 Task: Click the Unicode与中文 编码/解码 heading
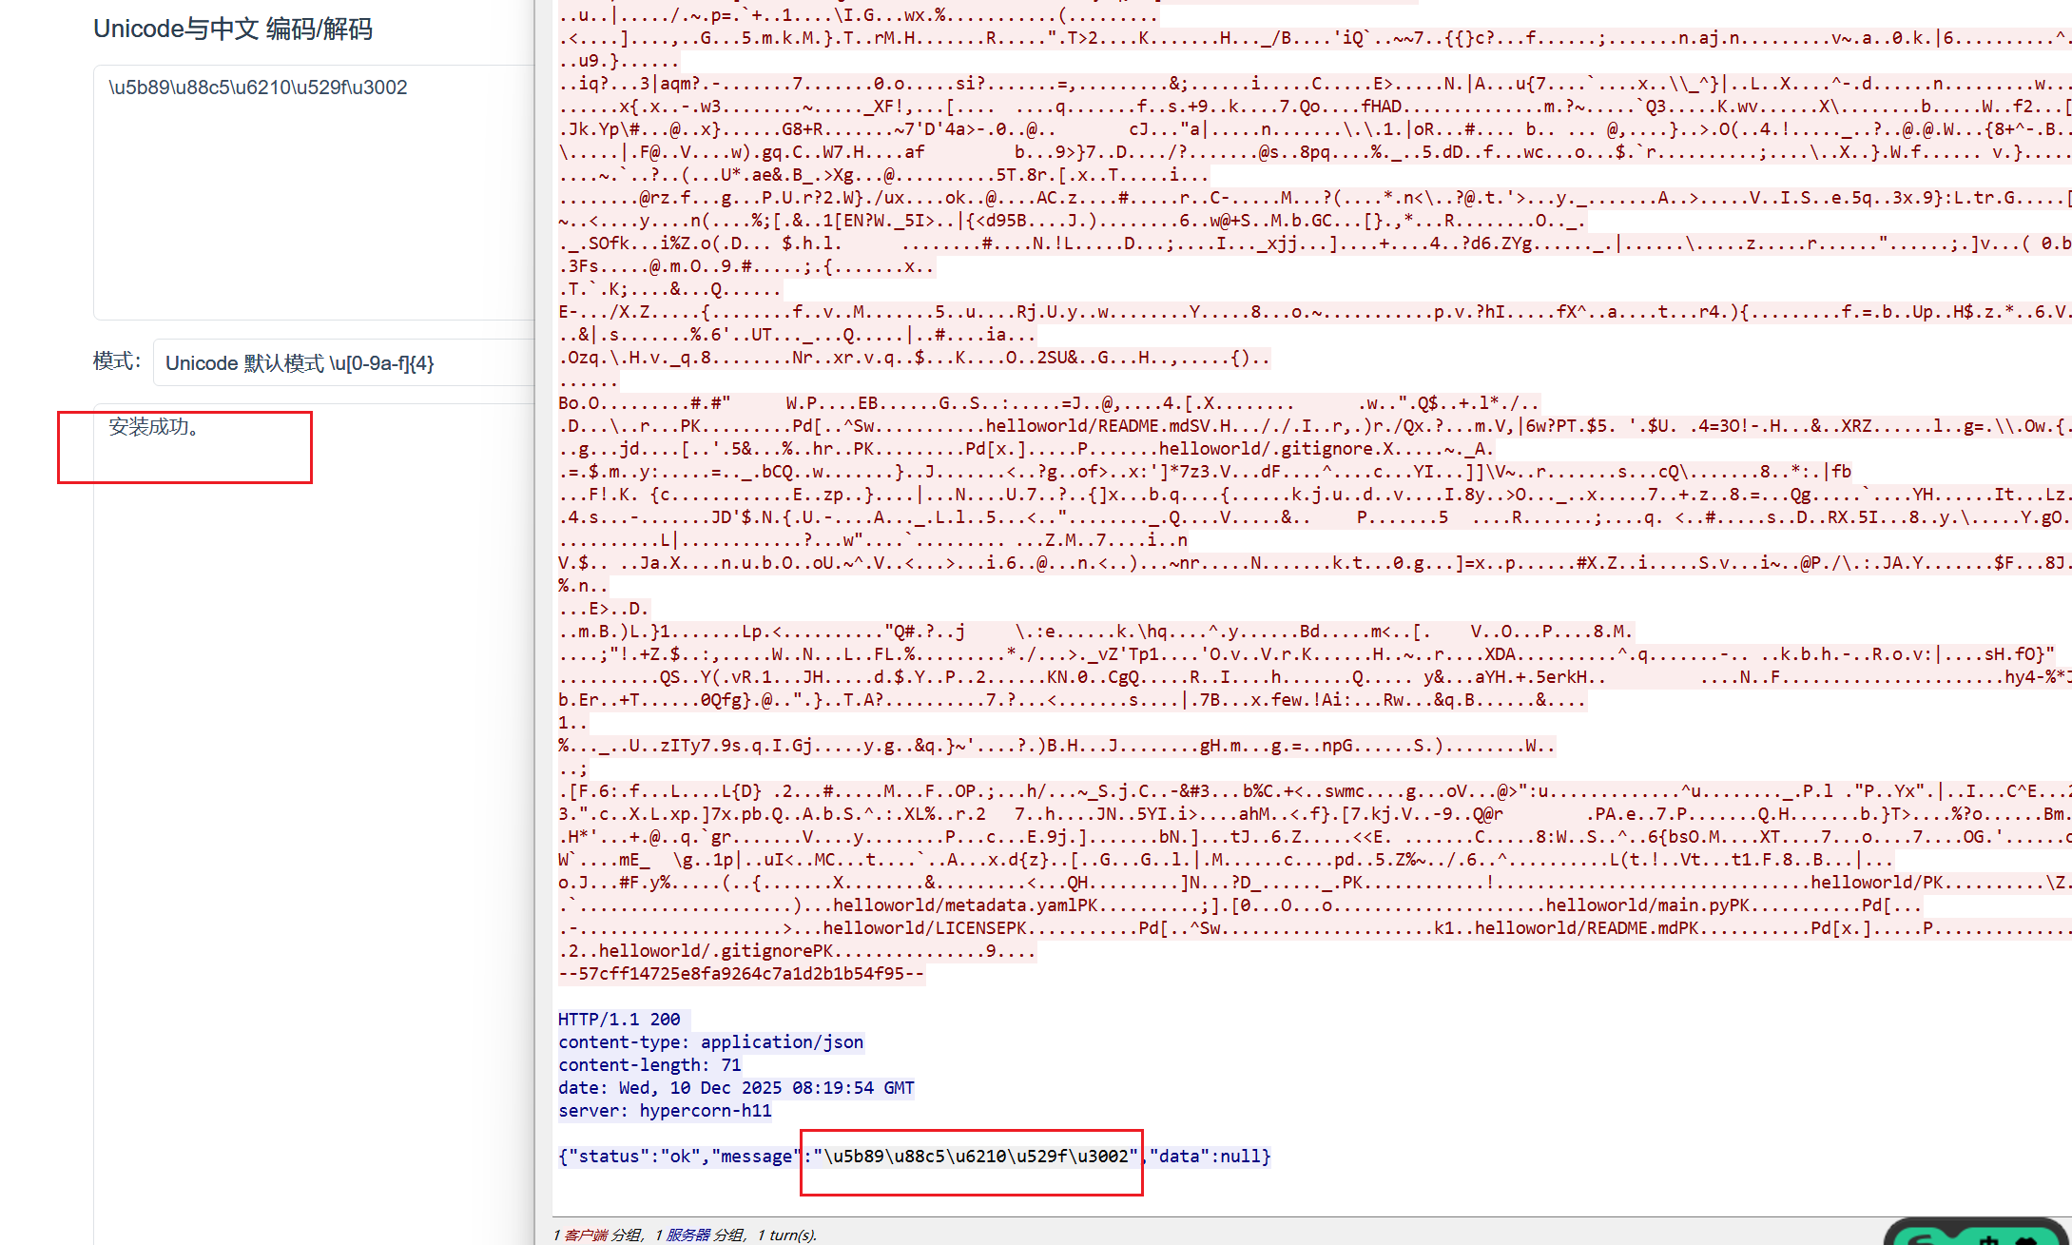[233, 29]
